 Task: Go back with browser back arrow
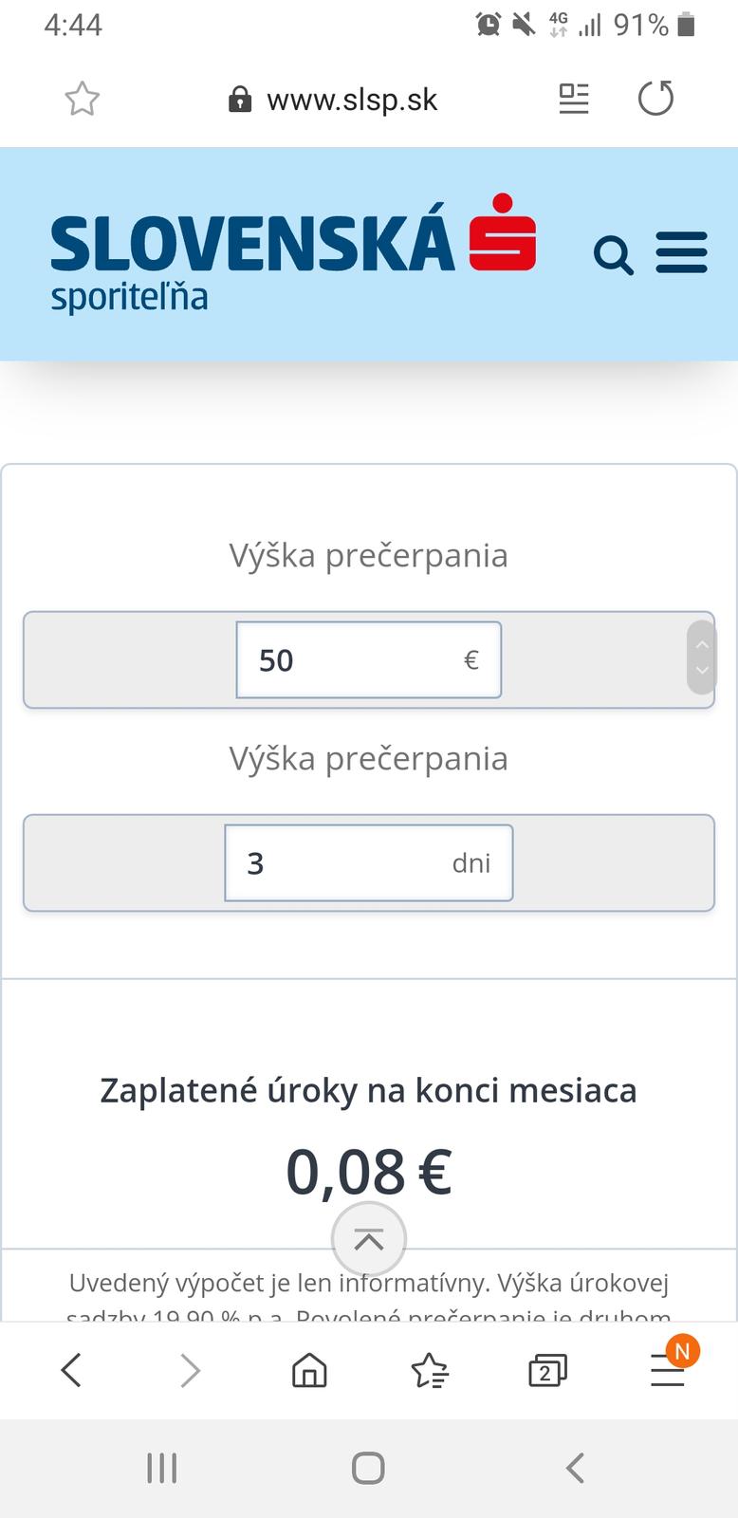point(71,1370)
